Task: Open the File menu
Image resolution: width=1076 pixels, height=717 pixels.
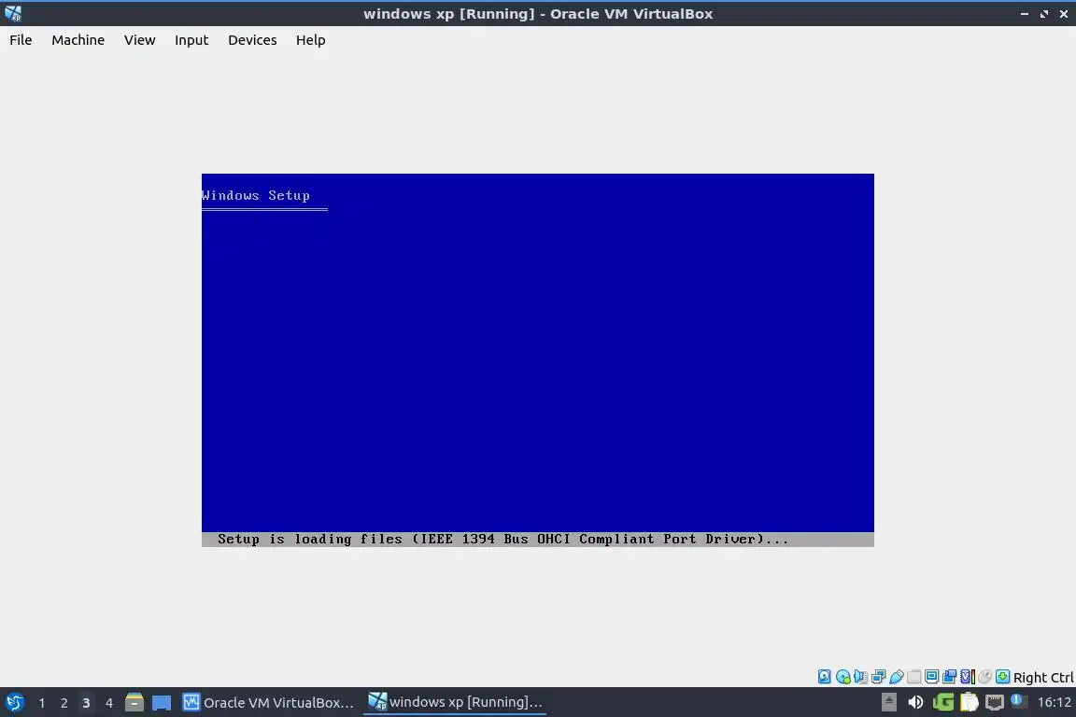Action: [21, 40]
